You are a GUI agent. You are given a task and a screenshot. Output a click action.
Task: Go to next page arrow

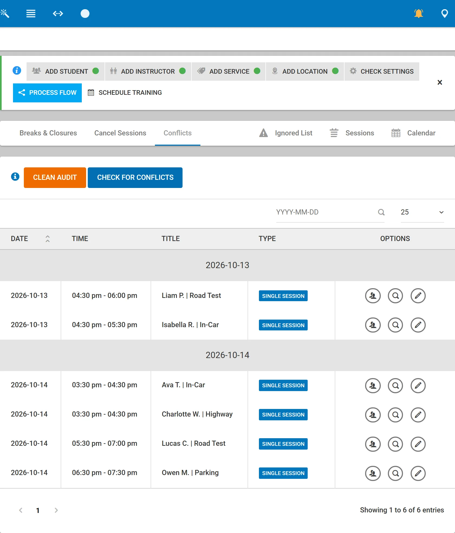56,510
